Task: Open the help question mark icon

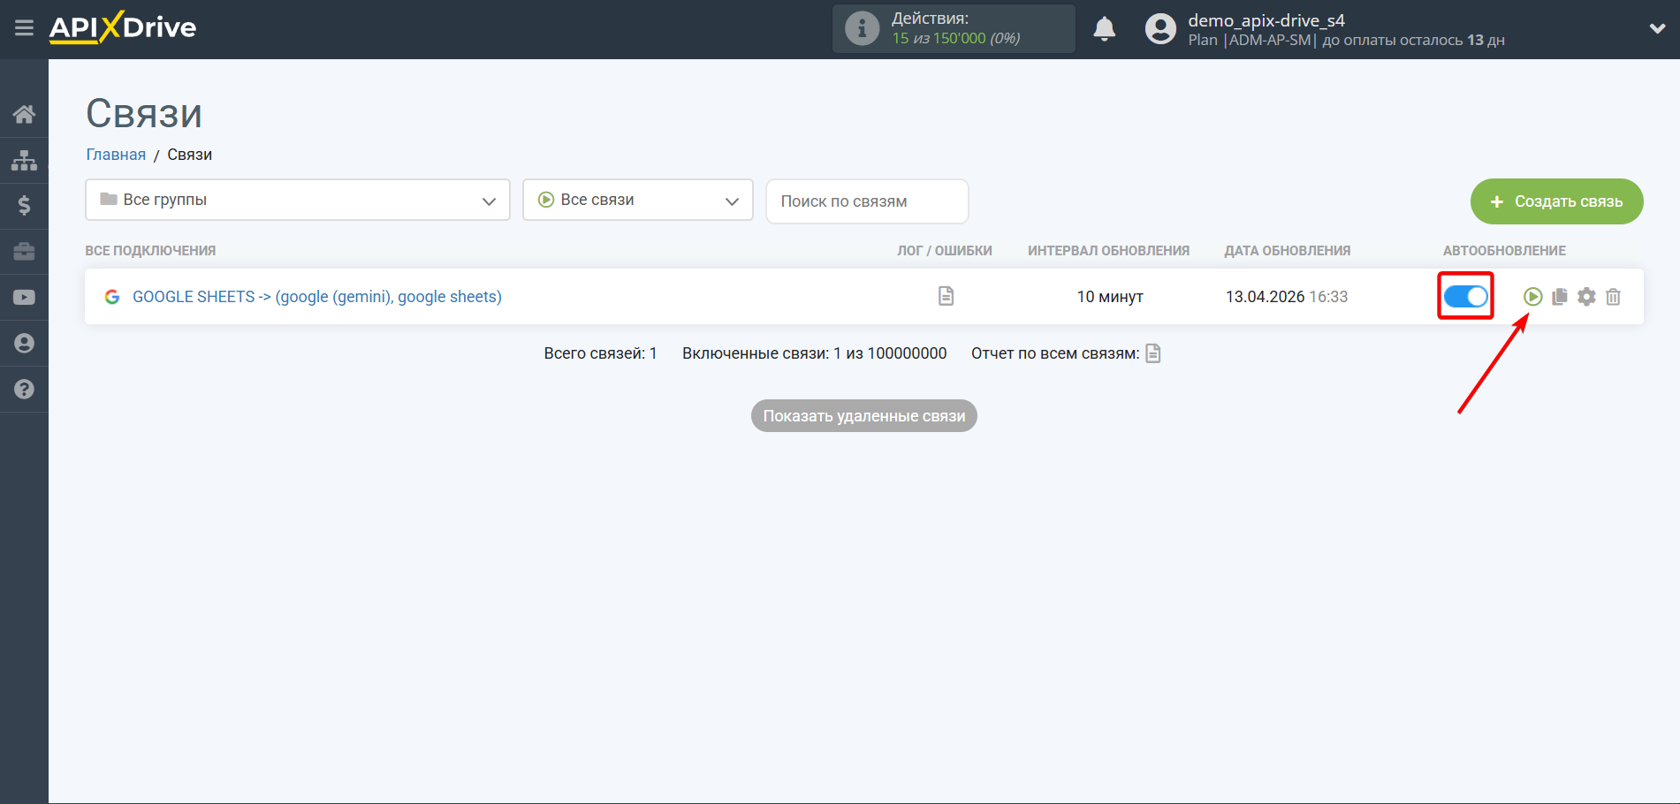Action: point(24,390)
